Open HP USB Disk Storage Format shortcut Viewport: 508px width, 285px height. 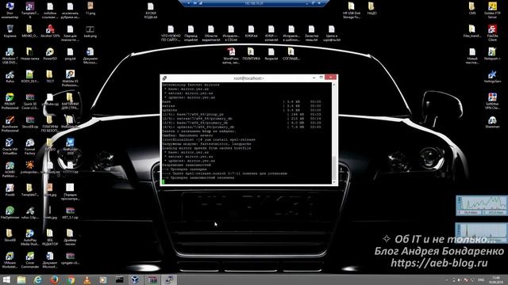pos(352,10)
